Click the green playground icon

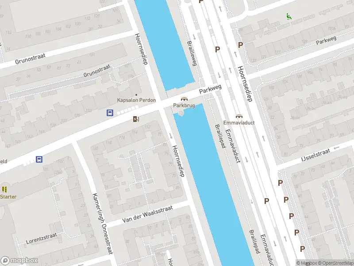289,16
